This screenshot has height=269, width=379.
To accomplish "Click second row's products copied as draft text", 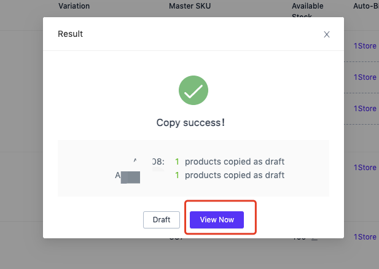I will click(235, 175).
